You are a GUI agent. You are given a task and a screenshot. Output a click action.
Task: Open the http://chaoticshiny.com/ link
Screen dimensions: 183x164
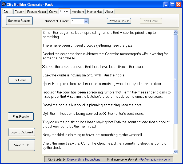click(x=154, y=159)
